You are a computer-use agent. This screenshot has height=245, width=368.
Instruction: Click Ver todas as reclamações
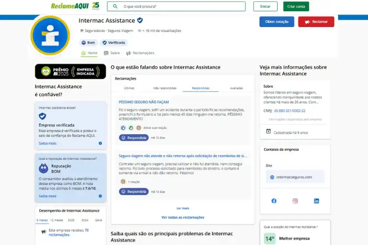pyautogui.click(x=183, y=218)
